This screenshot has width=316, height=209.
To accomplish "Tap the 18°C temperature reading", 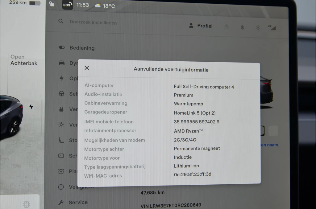I will 109,6.
